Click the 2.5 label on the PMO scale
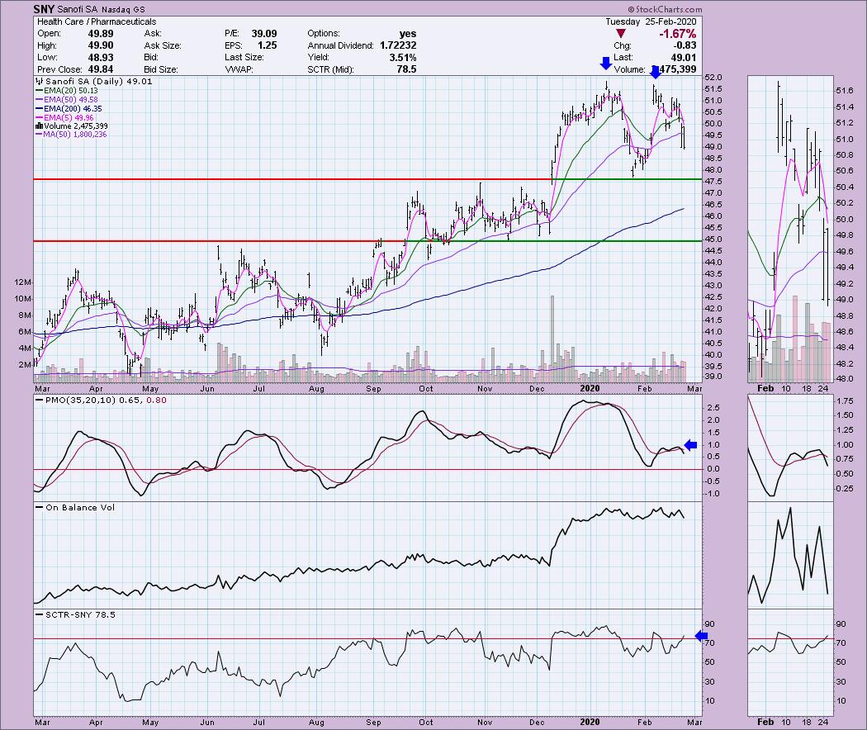The width and height of the screenshot is (867, 730). tap(713, 408)
